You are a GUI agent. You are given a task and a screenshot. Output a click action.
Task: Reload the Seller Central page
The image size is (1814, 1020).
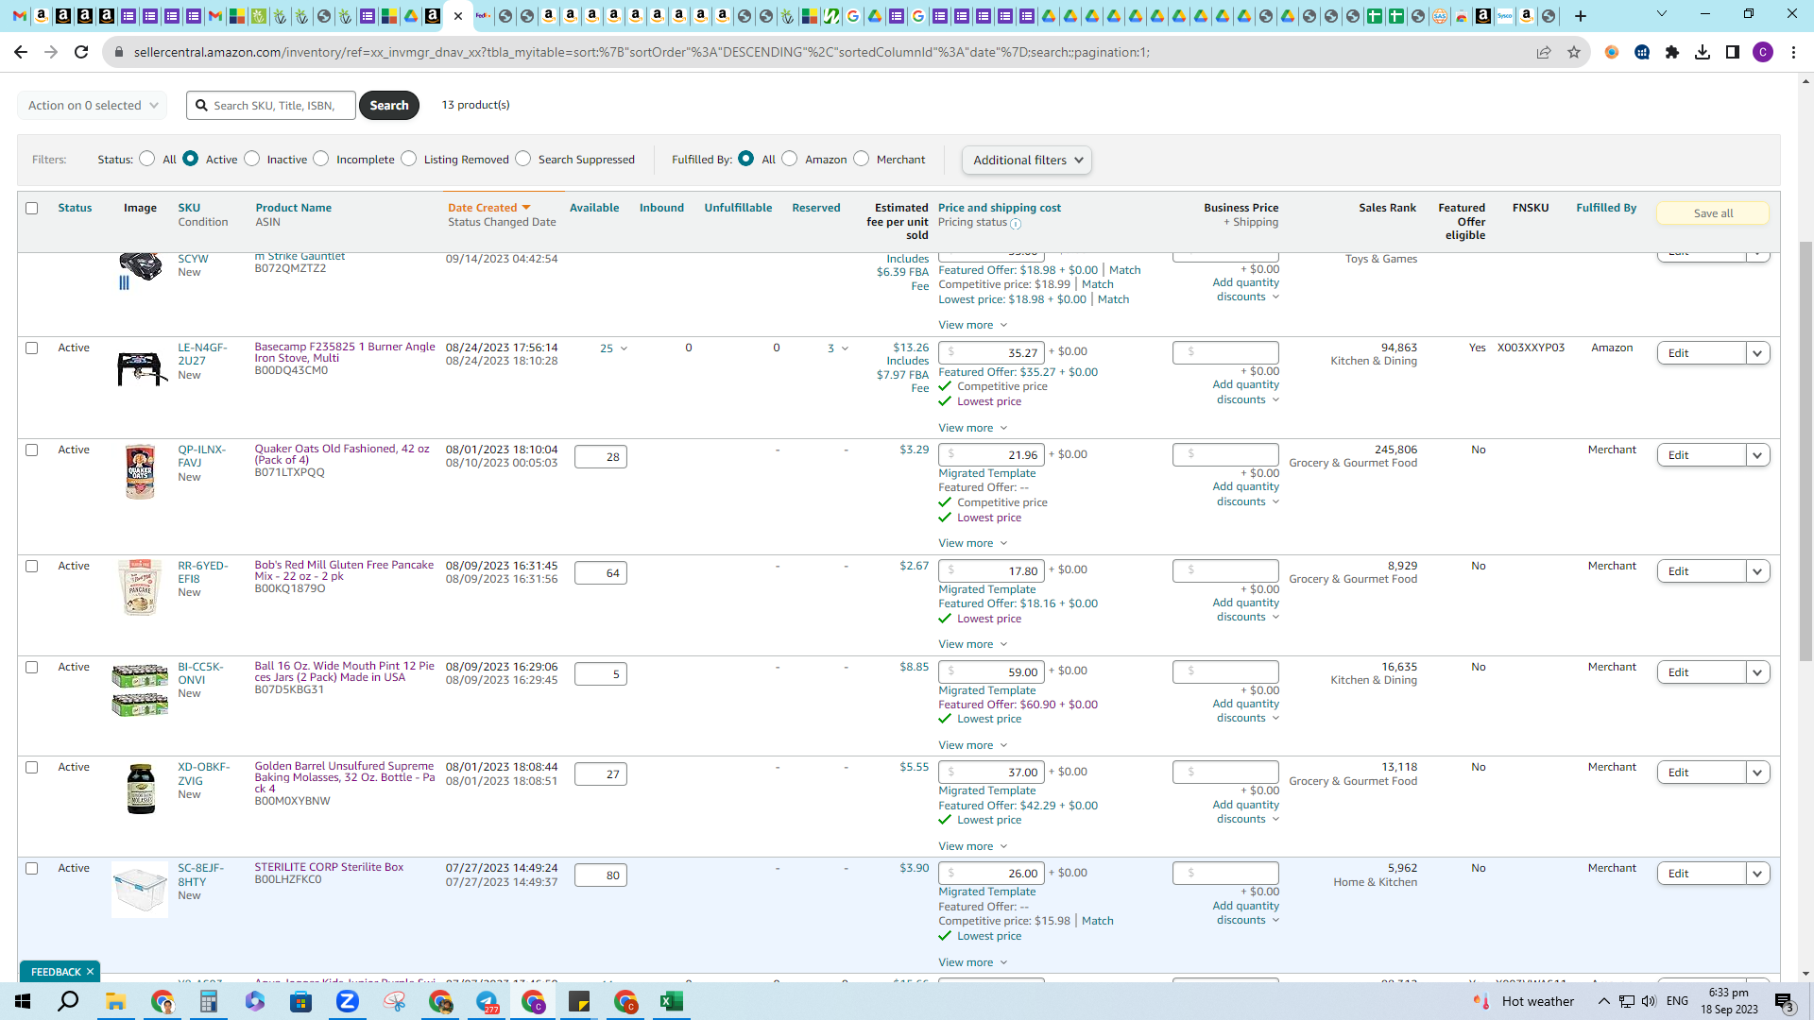click(81, 52)
